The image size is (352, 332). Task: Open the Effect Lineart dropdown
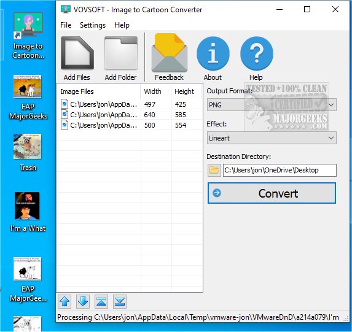tap(272, 137)
